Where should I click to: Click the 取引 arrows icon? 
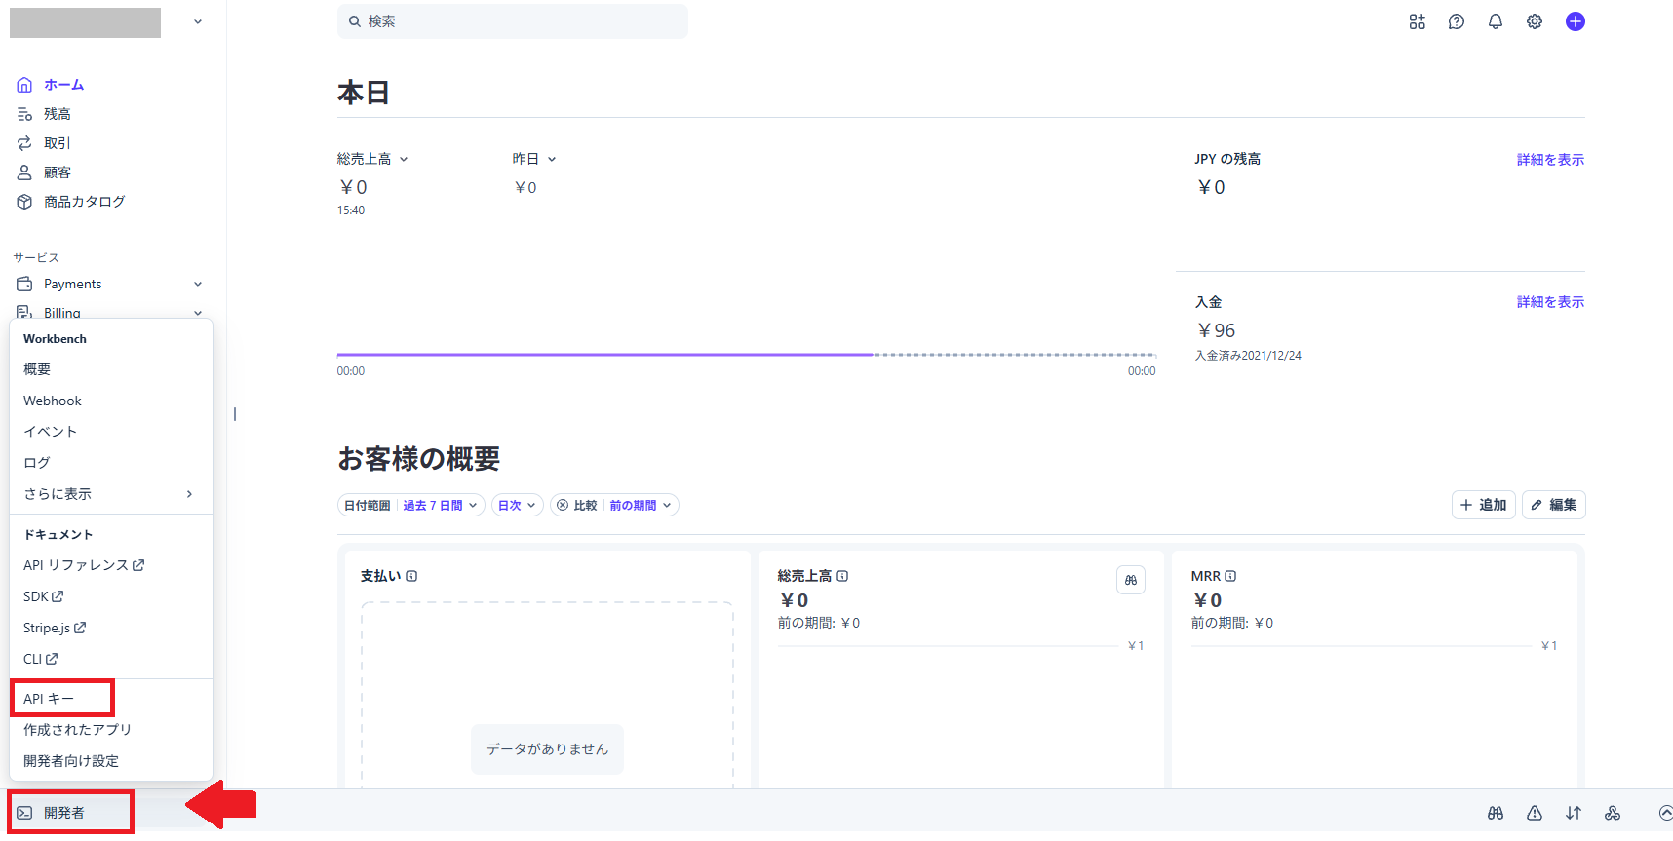pyautogui.click(x=24, y=143)
